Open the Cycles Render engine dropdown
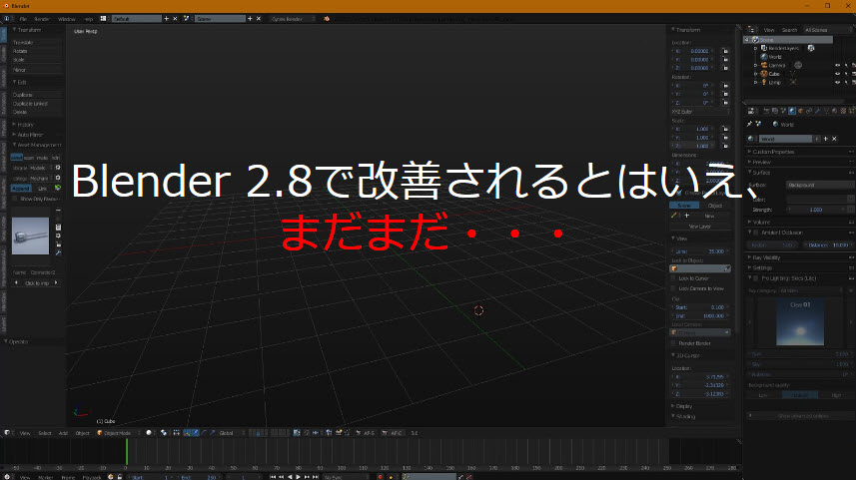The width and height of the screenshot is (856, 480). (293, 19)
